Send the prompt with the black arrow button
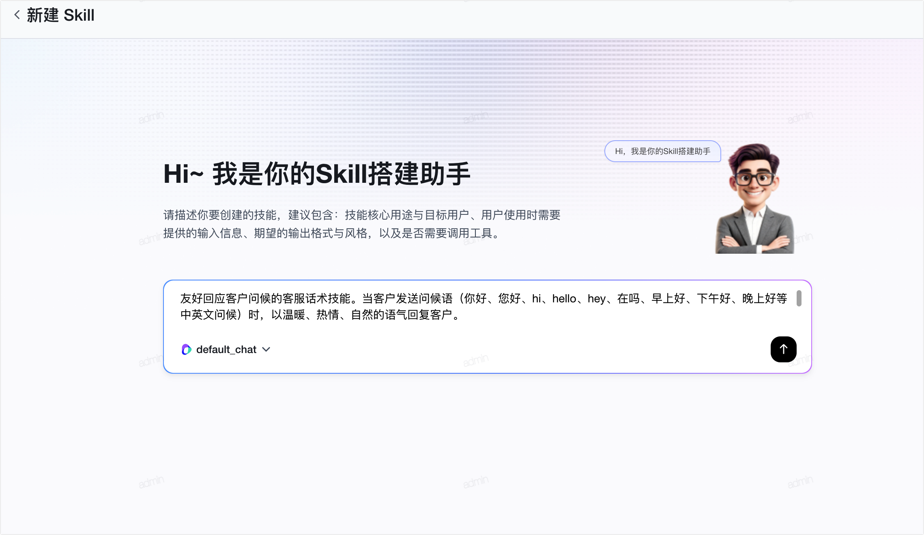The image size is (924, 535). click(x=783, y=349)
